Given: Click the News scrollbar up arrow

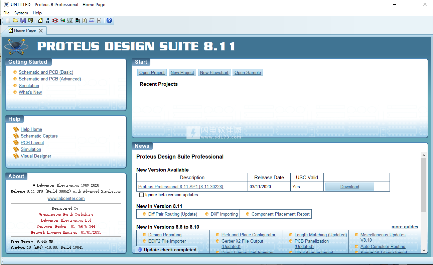Looking at the screenshot, I should coord(424,155).
